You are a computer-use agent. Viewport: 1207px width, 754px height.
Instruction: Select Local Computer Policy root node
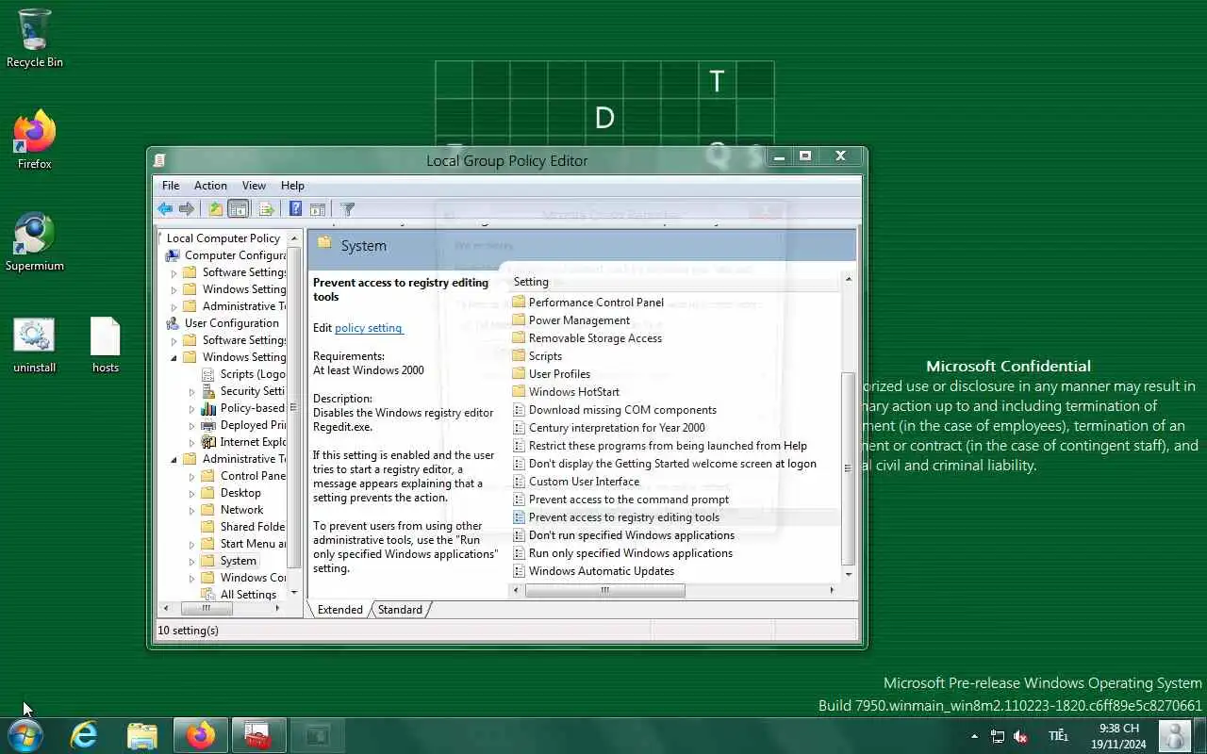223,238
